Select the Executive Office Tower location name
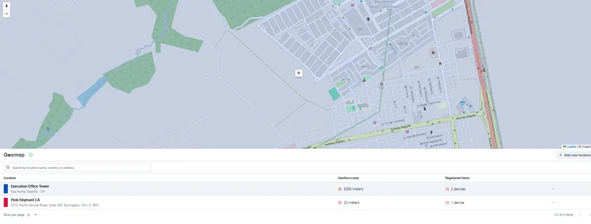The height and width of the screenshot is (224, 591). tap(30, 186)
